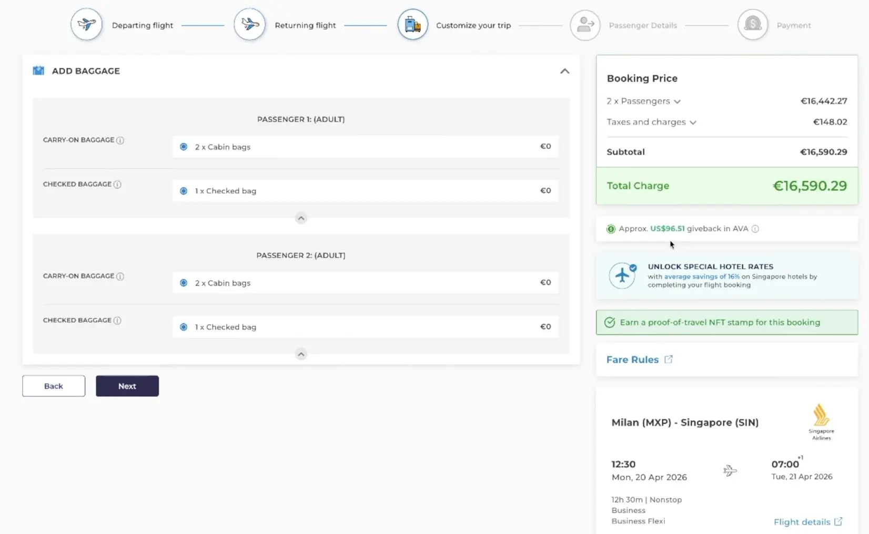
Task: Select Passenger 2's 1 x Checked bag radio
Action: (184, 327)
